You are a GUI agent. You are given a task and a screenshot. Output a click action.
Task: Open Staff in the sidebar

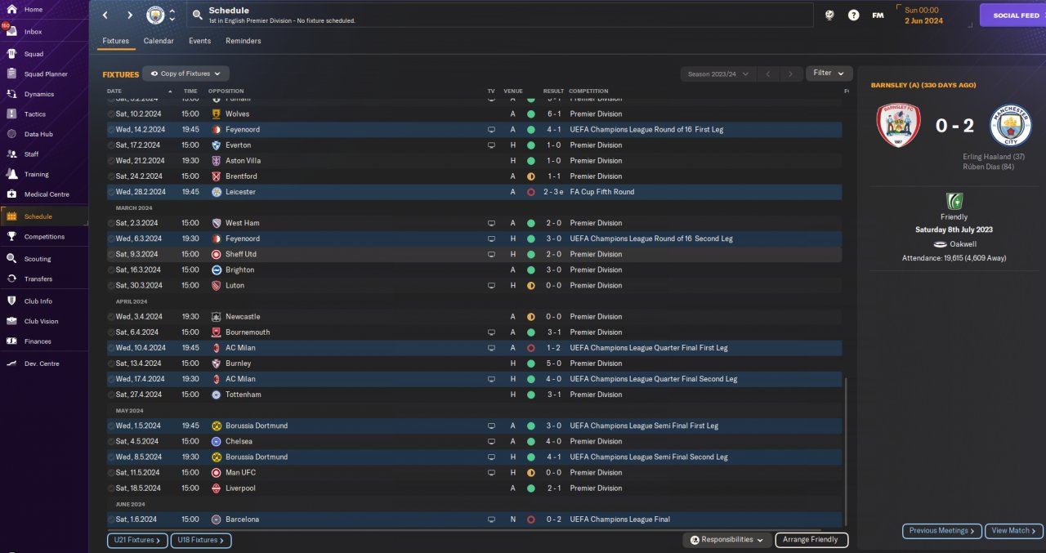[x=44, y=154]
